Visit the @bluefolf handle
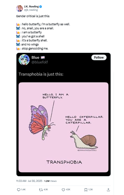124x195 pixels. pyautogui.click(x=40, y=62)
